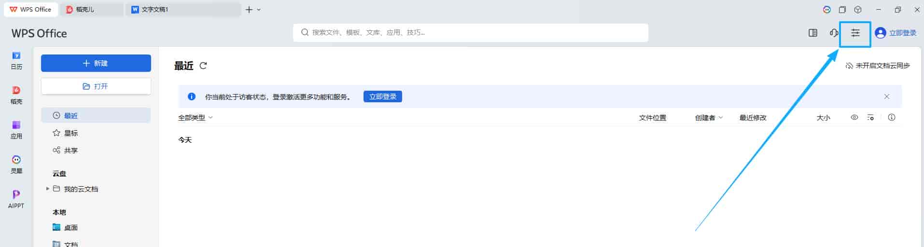Switch to the 稻壳儿 tab

pos(93,10)
